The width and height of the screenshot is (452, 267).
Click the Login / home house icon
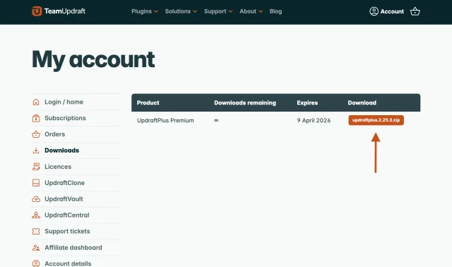tap(36, 102)
